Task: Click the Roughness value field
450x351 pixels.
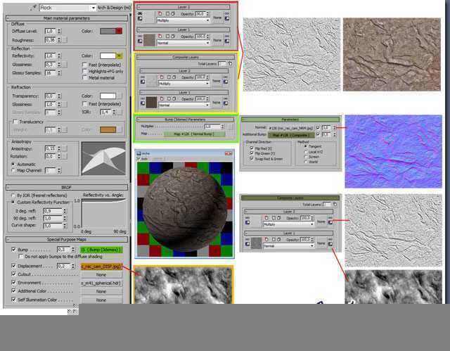Action: click(51, 40)
